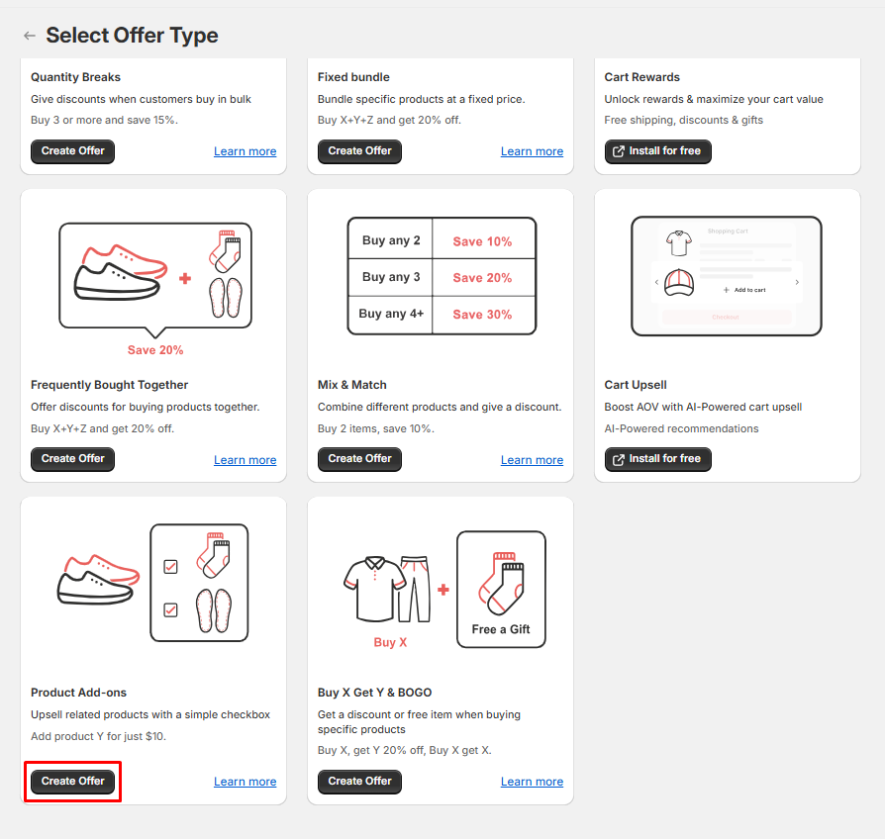The image size is (885, 839).
Task: Tick the insoles checkbox in Product Add-ons image
Action: [x=170, y=609]
